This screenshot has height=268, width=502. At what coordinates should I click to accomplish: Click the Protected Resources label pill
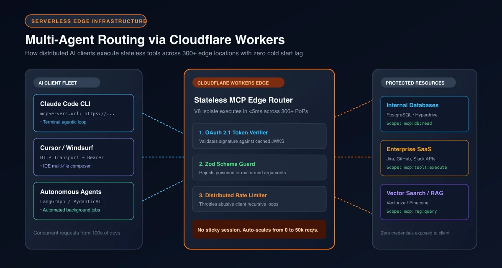click(x=418, y=83)
